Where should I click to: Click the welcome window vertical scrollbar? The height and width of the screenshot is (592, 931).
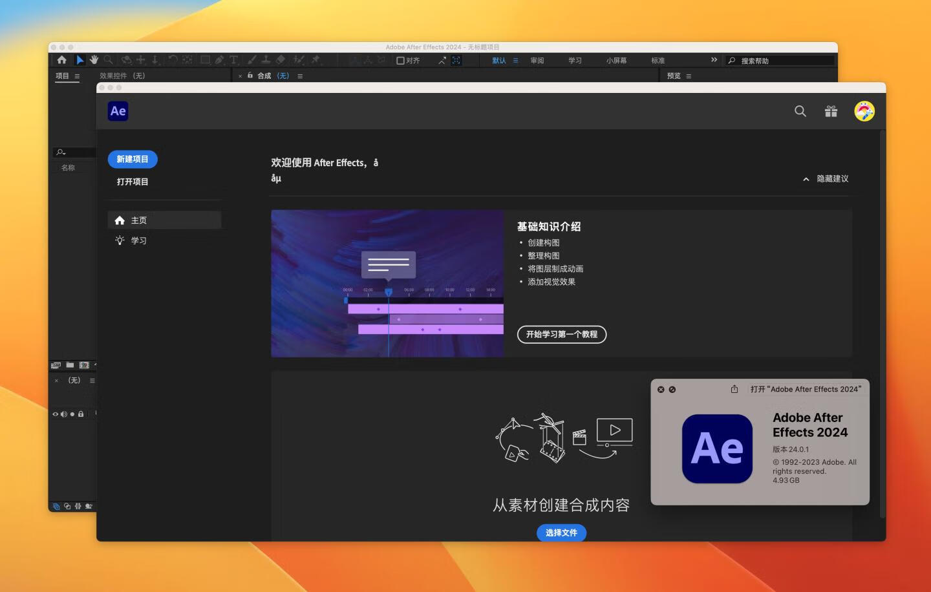pos(883,323)
